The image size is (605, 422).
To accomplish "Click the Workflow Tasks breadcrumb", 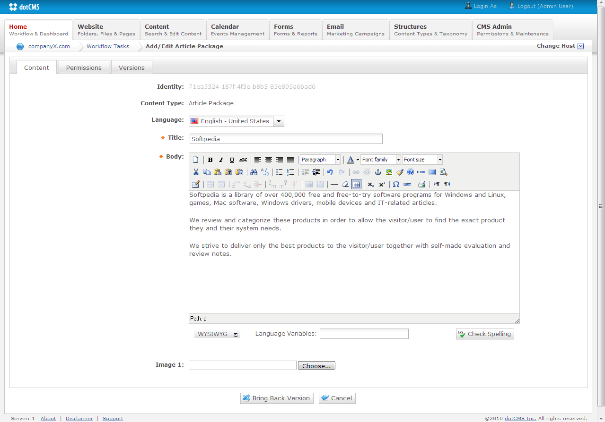I will [108, 46].
